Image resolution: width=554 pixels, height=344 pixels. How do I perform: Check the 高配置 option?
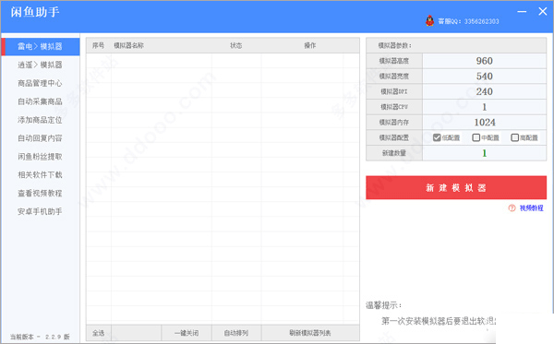click(x=515, y=137)
